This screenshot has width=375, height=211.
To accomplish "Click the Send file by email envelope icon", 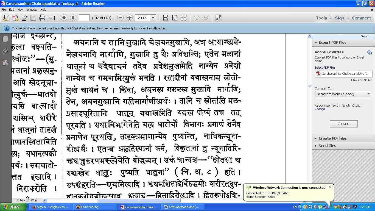I will [x=51, y=18].
